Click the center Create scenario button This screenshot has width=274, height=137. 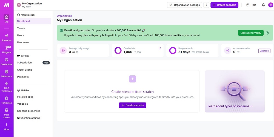pos(132,105)
